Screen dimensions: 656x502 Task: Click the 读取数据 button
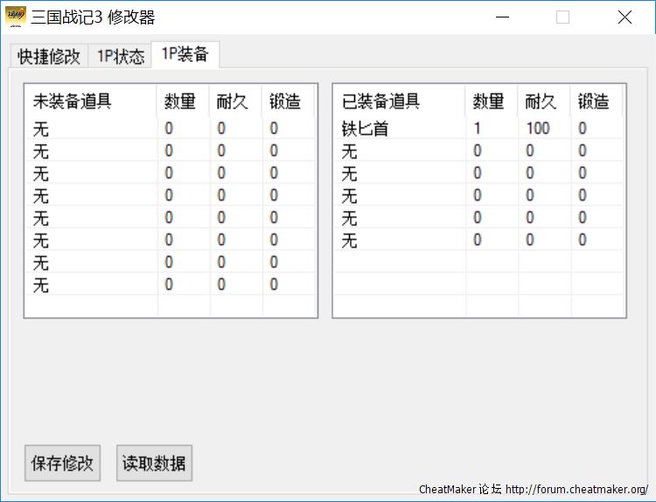(154, 464)
